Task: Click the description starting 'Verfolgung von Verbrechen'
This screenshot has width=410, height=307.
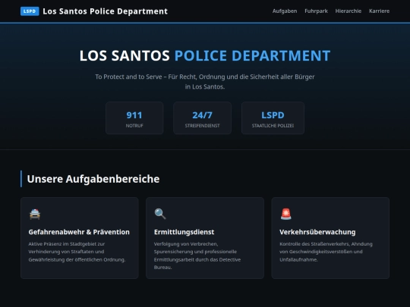Action: click(x=197, y=255)
